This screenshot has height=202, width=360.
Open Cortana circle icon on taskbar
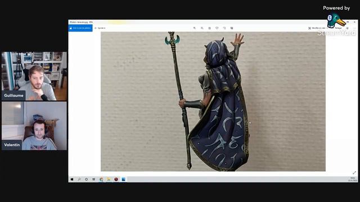pyautogui.click(x=86, y=180)
